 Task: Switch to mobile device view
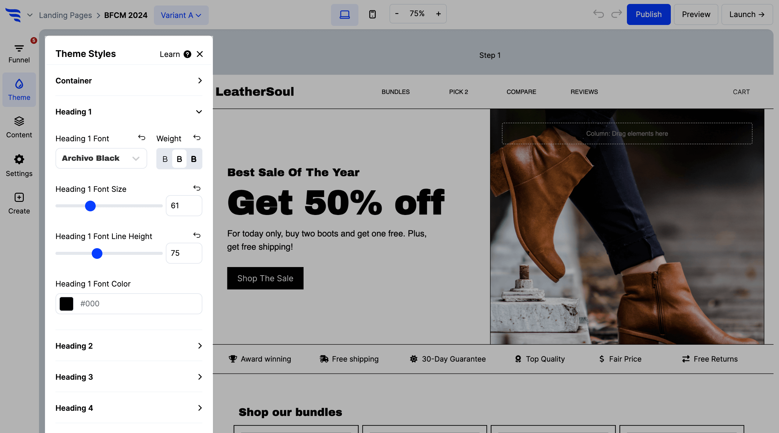click(x=372, y=14)
